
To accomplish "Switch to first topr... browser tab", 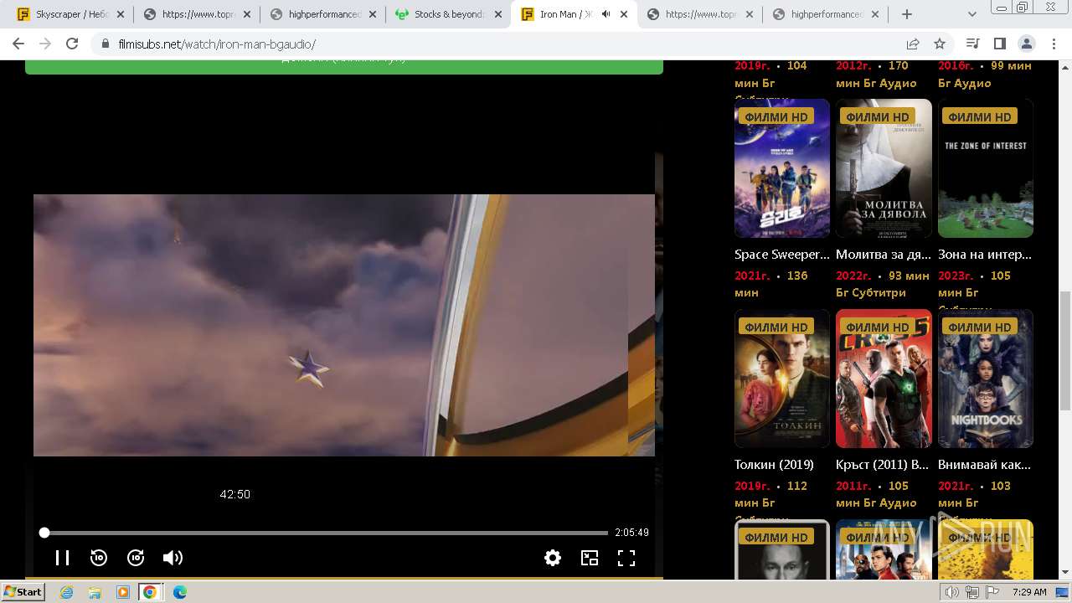I will [196, 14].
